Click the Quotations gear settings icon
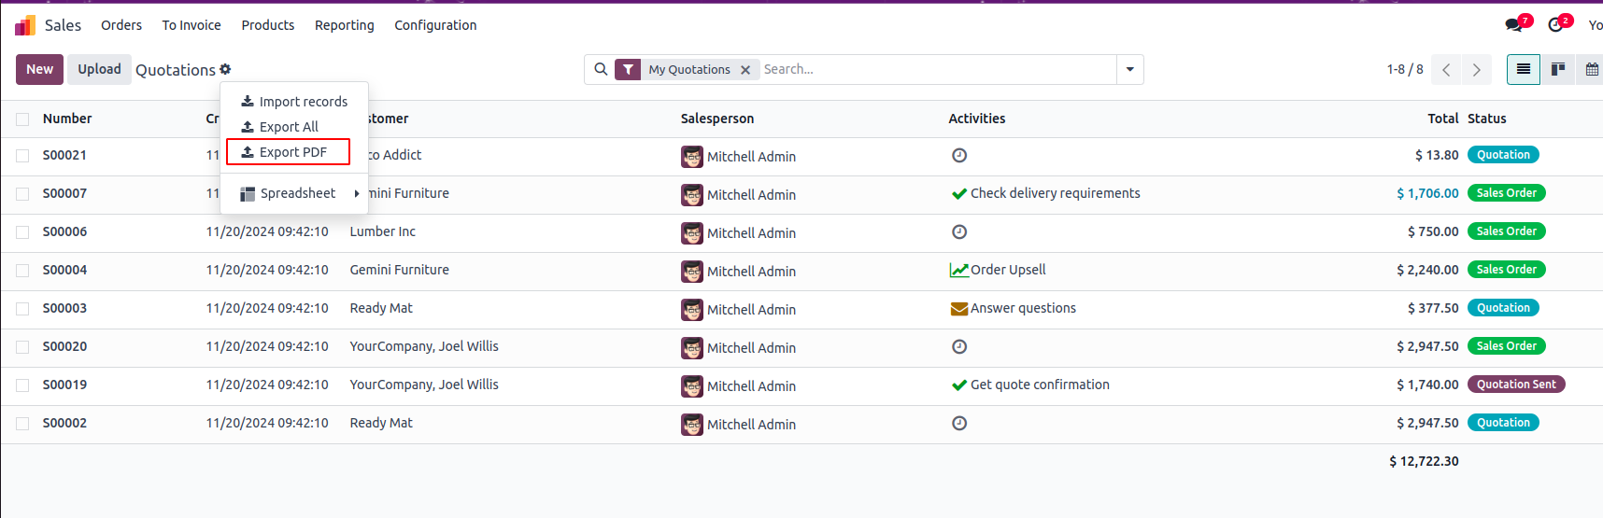This screenshot has height=518, width=1603. pos(225,69)
